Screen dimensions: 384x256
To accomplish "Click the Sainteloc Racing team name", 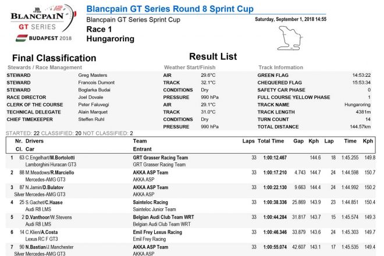I will [x=150, y=202].
